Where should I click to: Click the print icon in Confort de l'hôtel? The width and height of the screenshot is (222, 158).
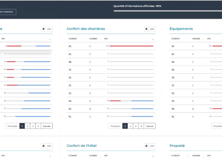coord(147,146)
